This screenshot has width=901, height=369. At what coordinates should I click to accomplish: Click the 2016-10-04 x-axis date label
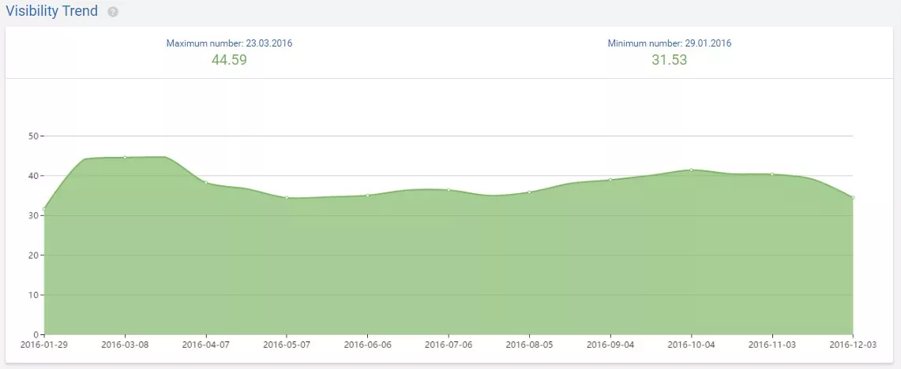click(691, 345)
